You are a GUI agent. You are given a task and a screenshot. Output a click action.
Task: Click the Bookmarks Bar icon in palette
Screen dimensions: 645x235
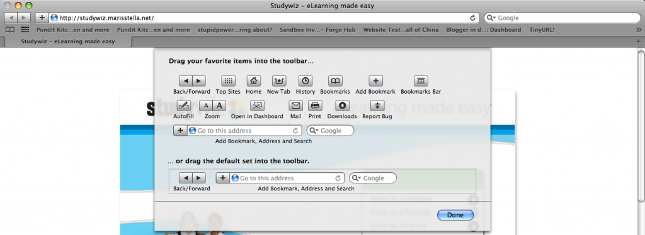(421, 81)
